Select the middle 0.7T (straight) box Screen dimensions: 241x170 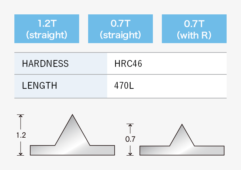tap(120, 29)
